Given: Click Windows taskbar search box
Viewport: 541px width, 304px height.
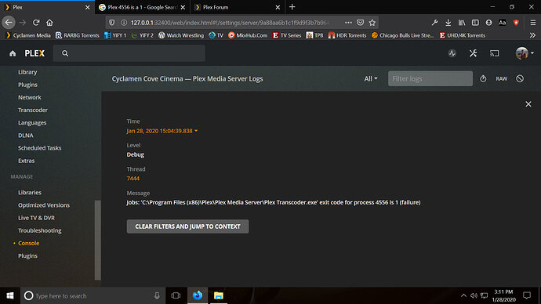Looking at the screenshot, I should 92,295.
